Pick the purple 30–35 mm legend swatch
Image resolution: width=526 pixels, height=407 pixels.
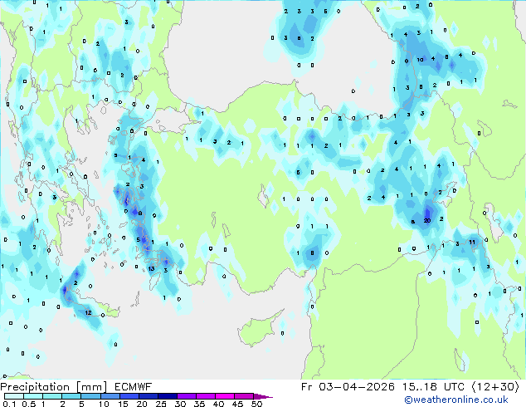pyautogui.click(x=187, y=396)
